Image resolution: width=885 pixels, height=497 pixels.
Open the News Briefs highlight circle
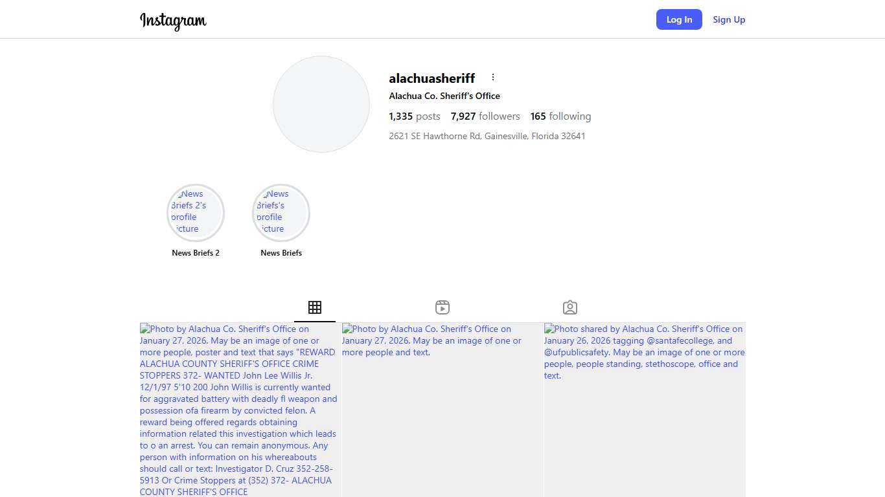281,212
